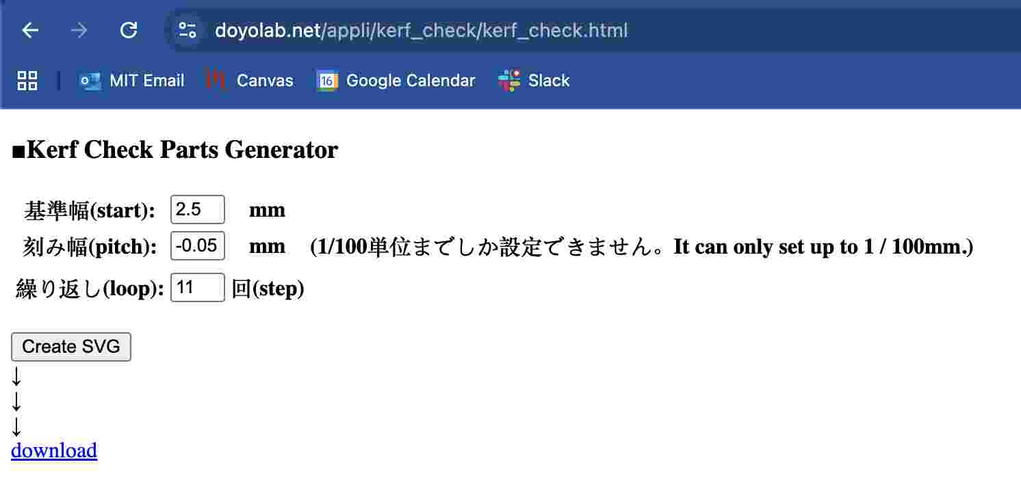Click the download link
1021x499 pixels.
tap(54, 450)
